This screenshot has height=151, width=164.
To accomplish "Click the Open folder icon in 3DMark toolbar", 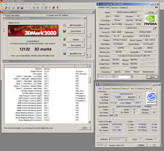I will (6, 8).
